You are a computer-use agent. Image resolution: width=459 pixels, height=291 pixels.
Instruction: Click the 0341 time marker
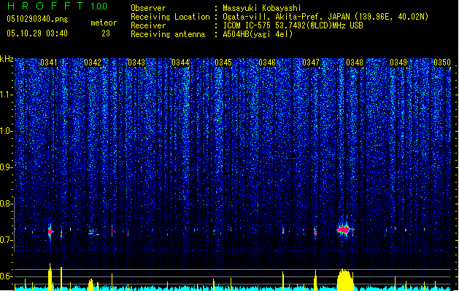pos(49,63)
